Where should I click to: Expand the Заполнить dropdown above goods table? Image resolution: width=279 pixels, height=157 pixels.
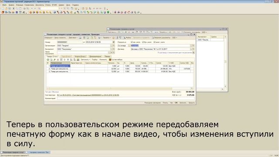[85, 60]
